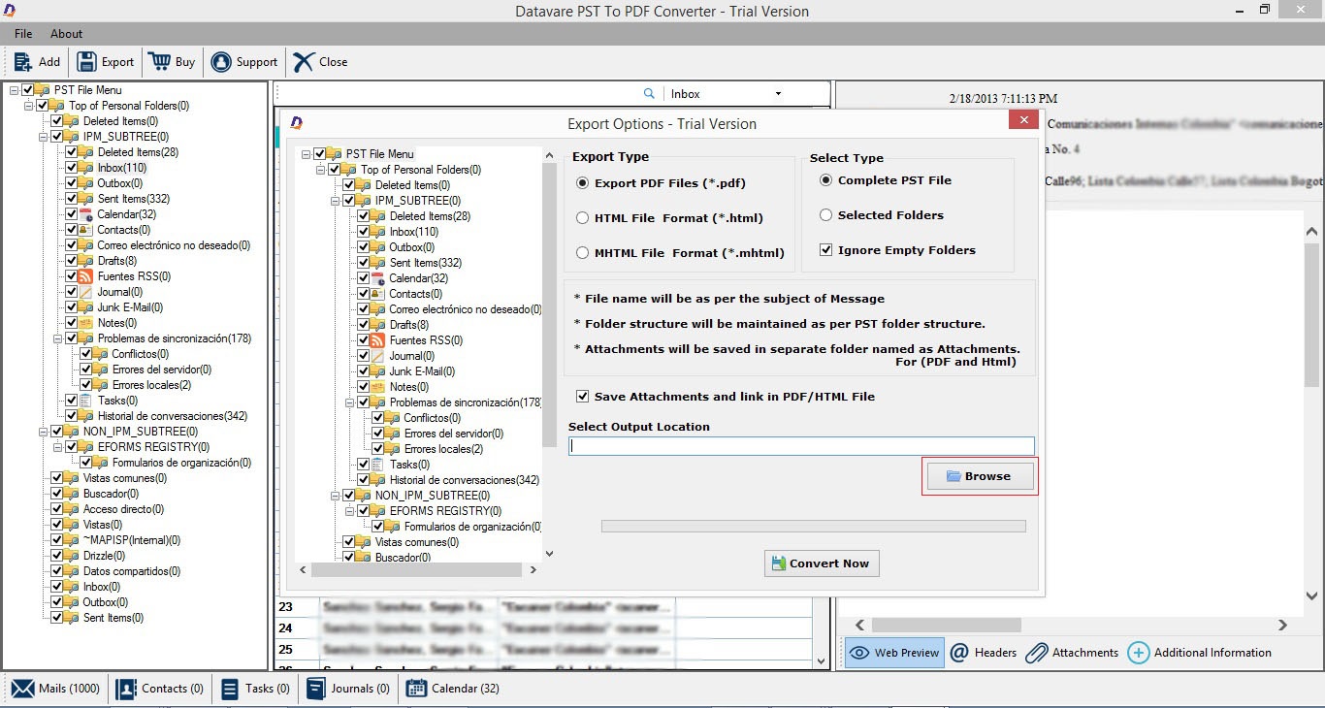Click the Export button label in toolbar
This screenshot has width=1325, height=708.
click(x=117, y=62)
